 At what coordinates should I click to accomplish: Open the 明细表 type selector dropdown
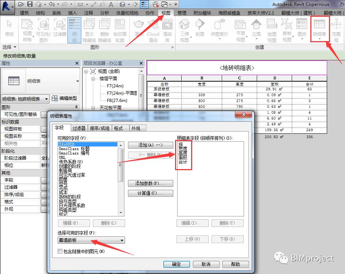(40, 81)
